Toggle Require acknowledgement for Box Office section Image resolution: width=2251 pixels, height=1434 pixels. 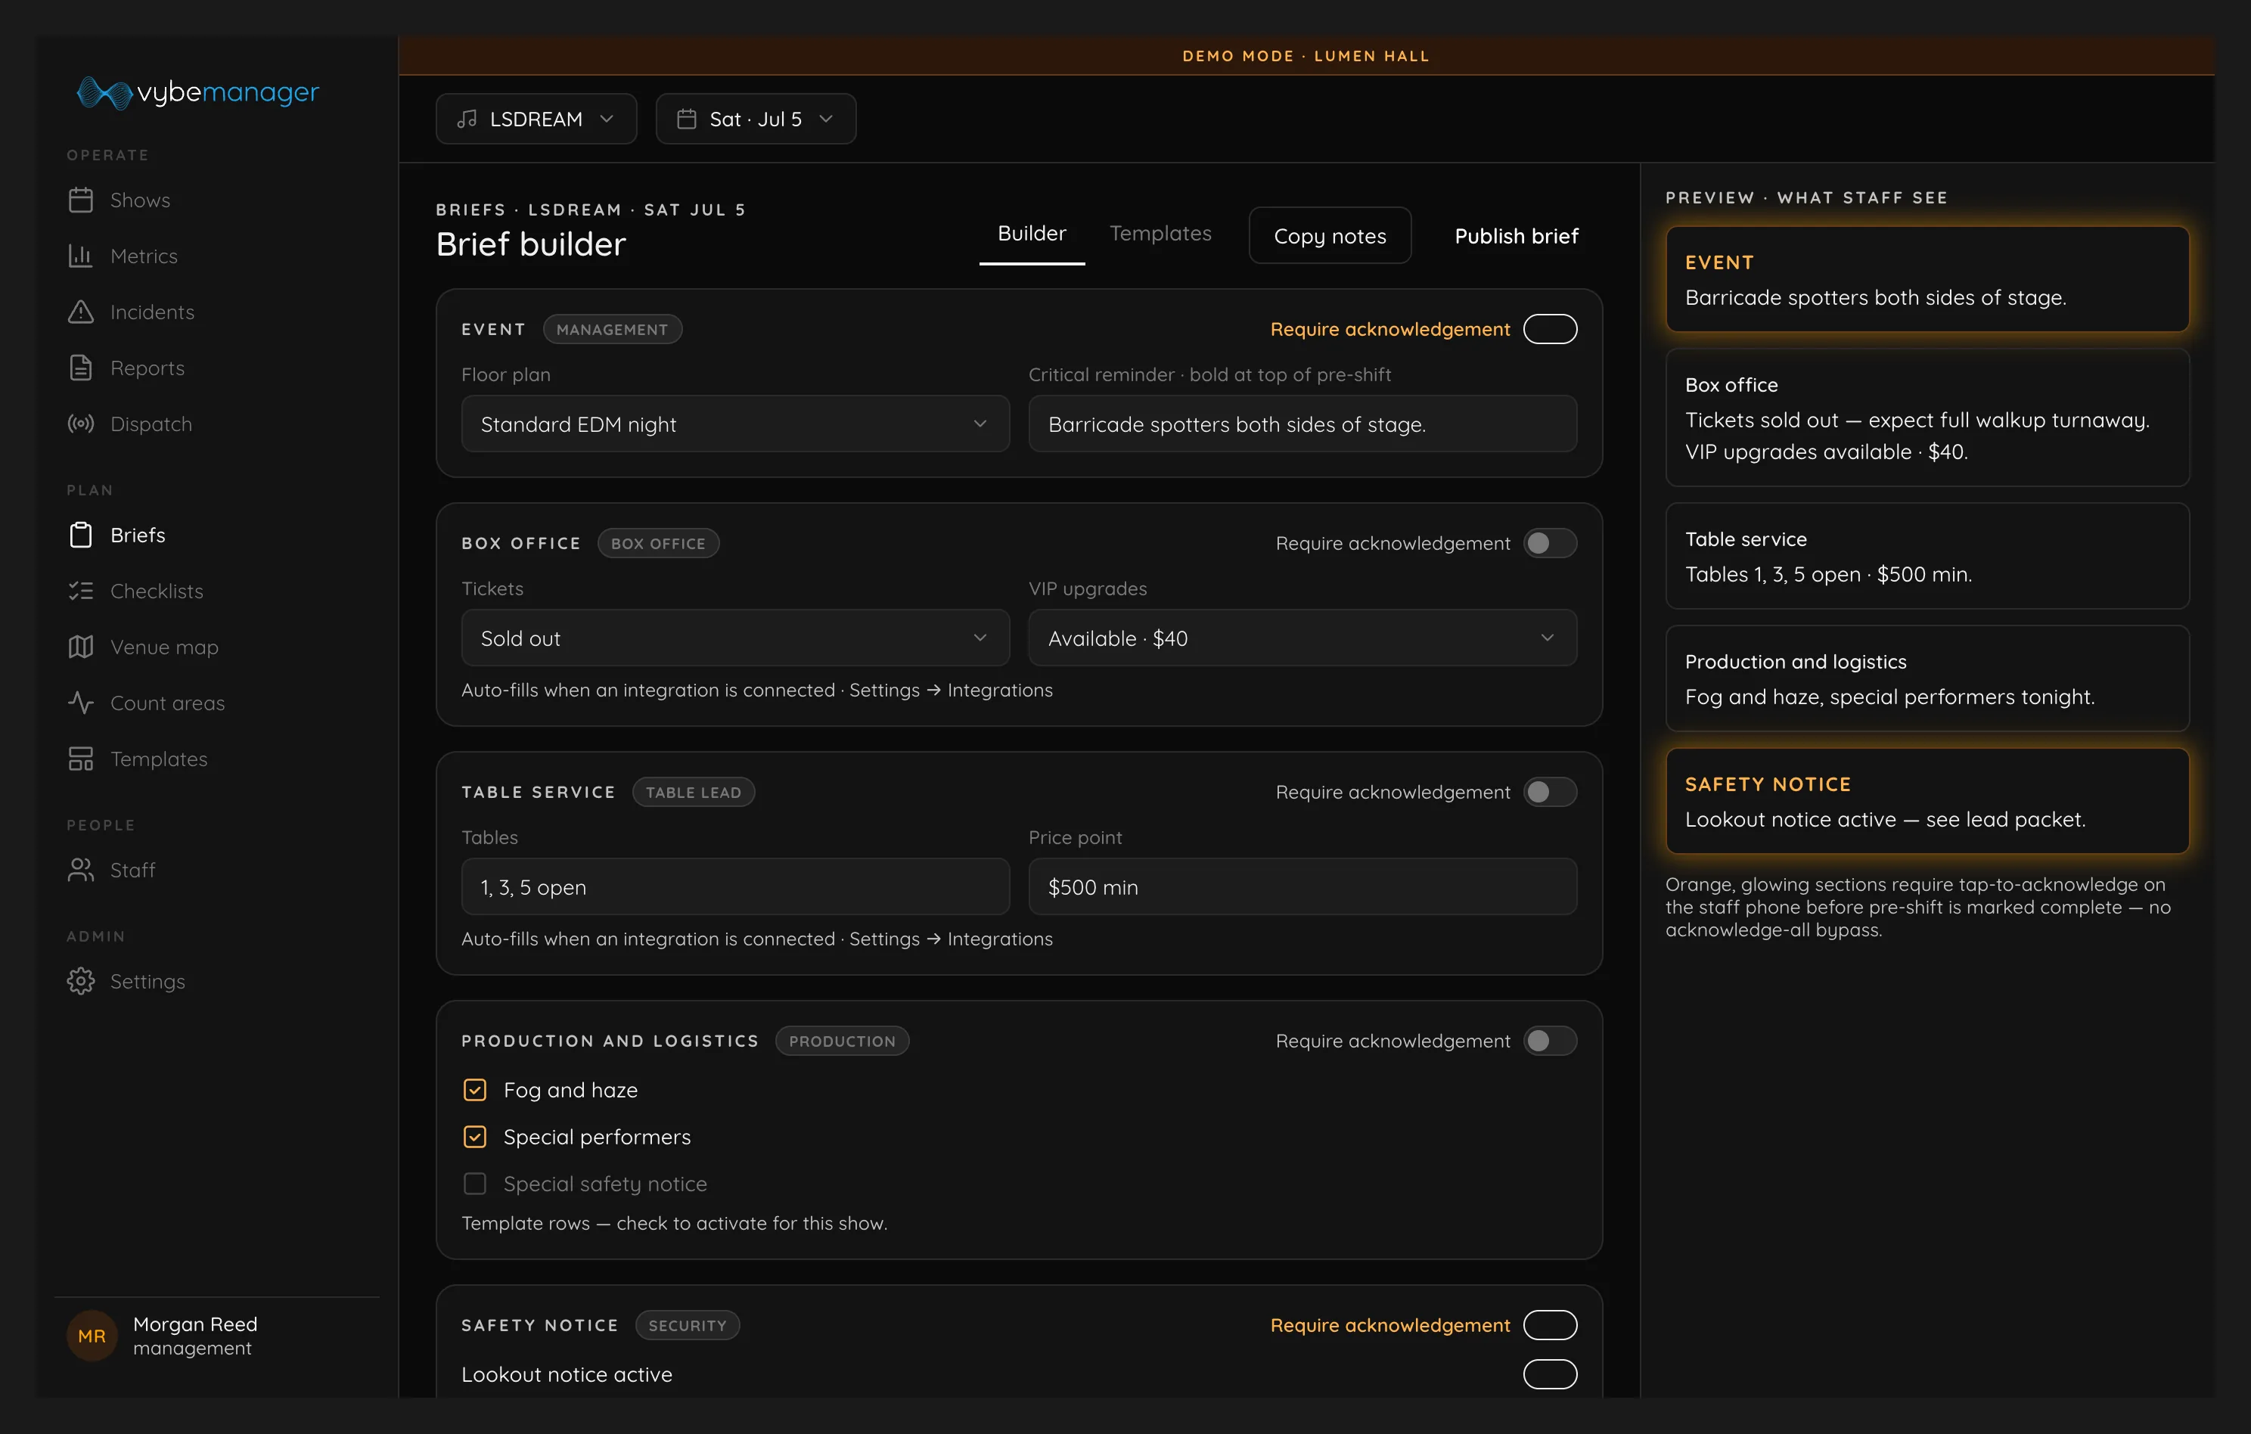(1550, 543)
